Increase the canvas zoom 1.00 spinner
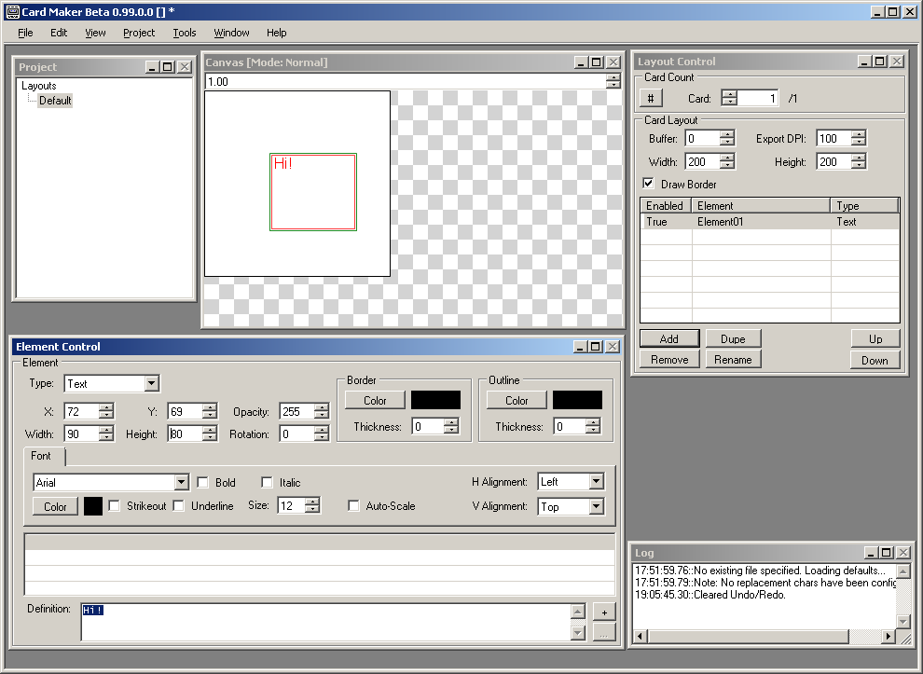The image size is (923, 674). (613, 77)
